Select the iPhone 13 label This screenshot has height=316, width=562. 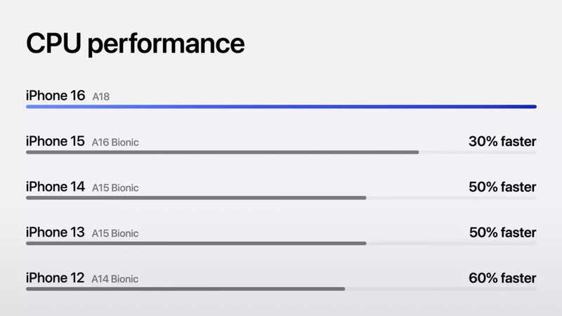[55, 232]
